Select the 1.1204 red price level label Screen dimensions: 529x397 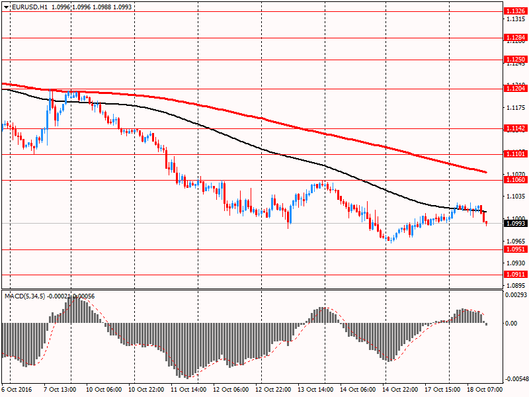(x=516, y=89)
